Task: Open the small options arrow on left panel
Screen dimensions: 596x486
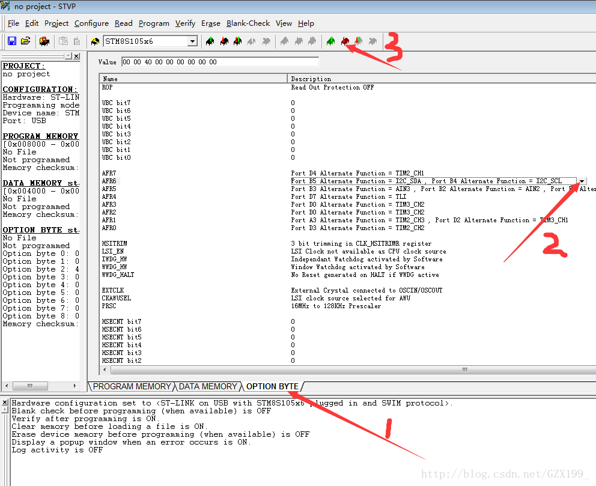Action: (x=68, y=56)
